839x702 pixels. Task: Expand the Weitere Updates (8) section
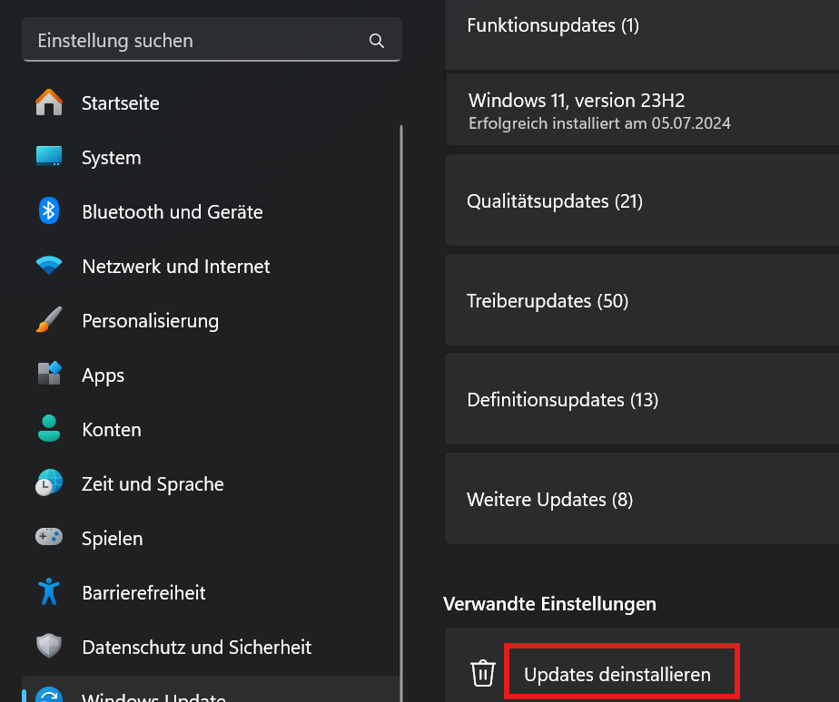[x=642, y=499]
